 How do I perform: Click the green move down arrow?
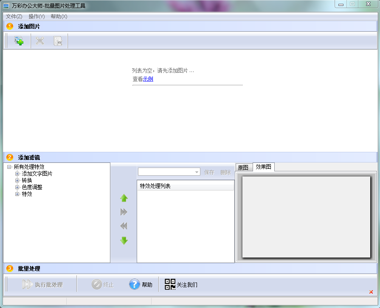point(124,241)
